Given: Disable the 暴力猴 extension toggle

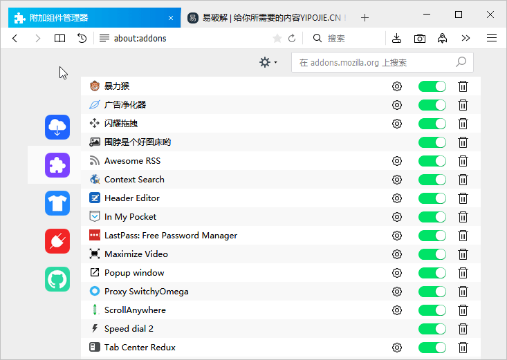Looking at the screenshot, I should (432, 86).
